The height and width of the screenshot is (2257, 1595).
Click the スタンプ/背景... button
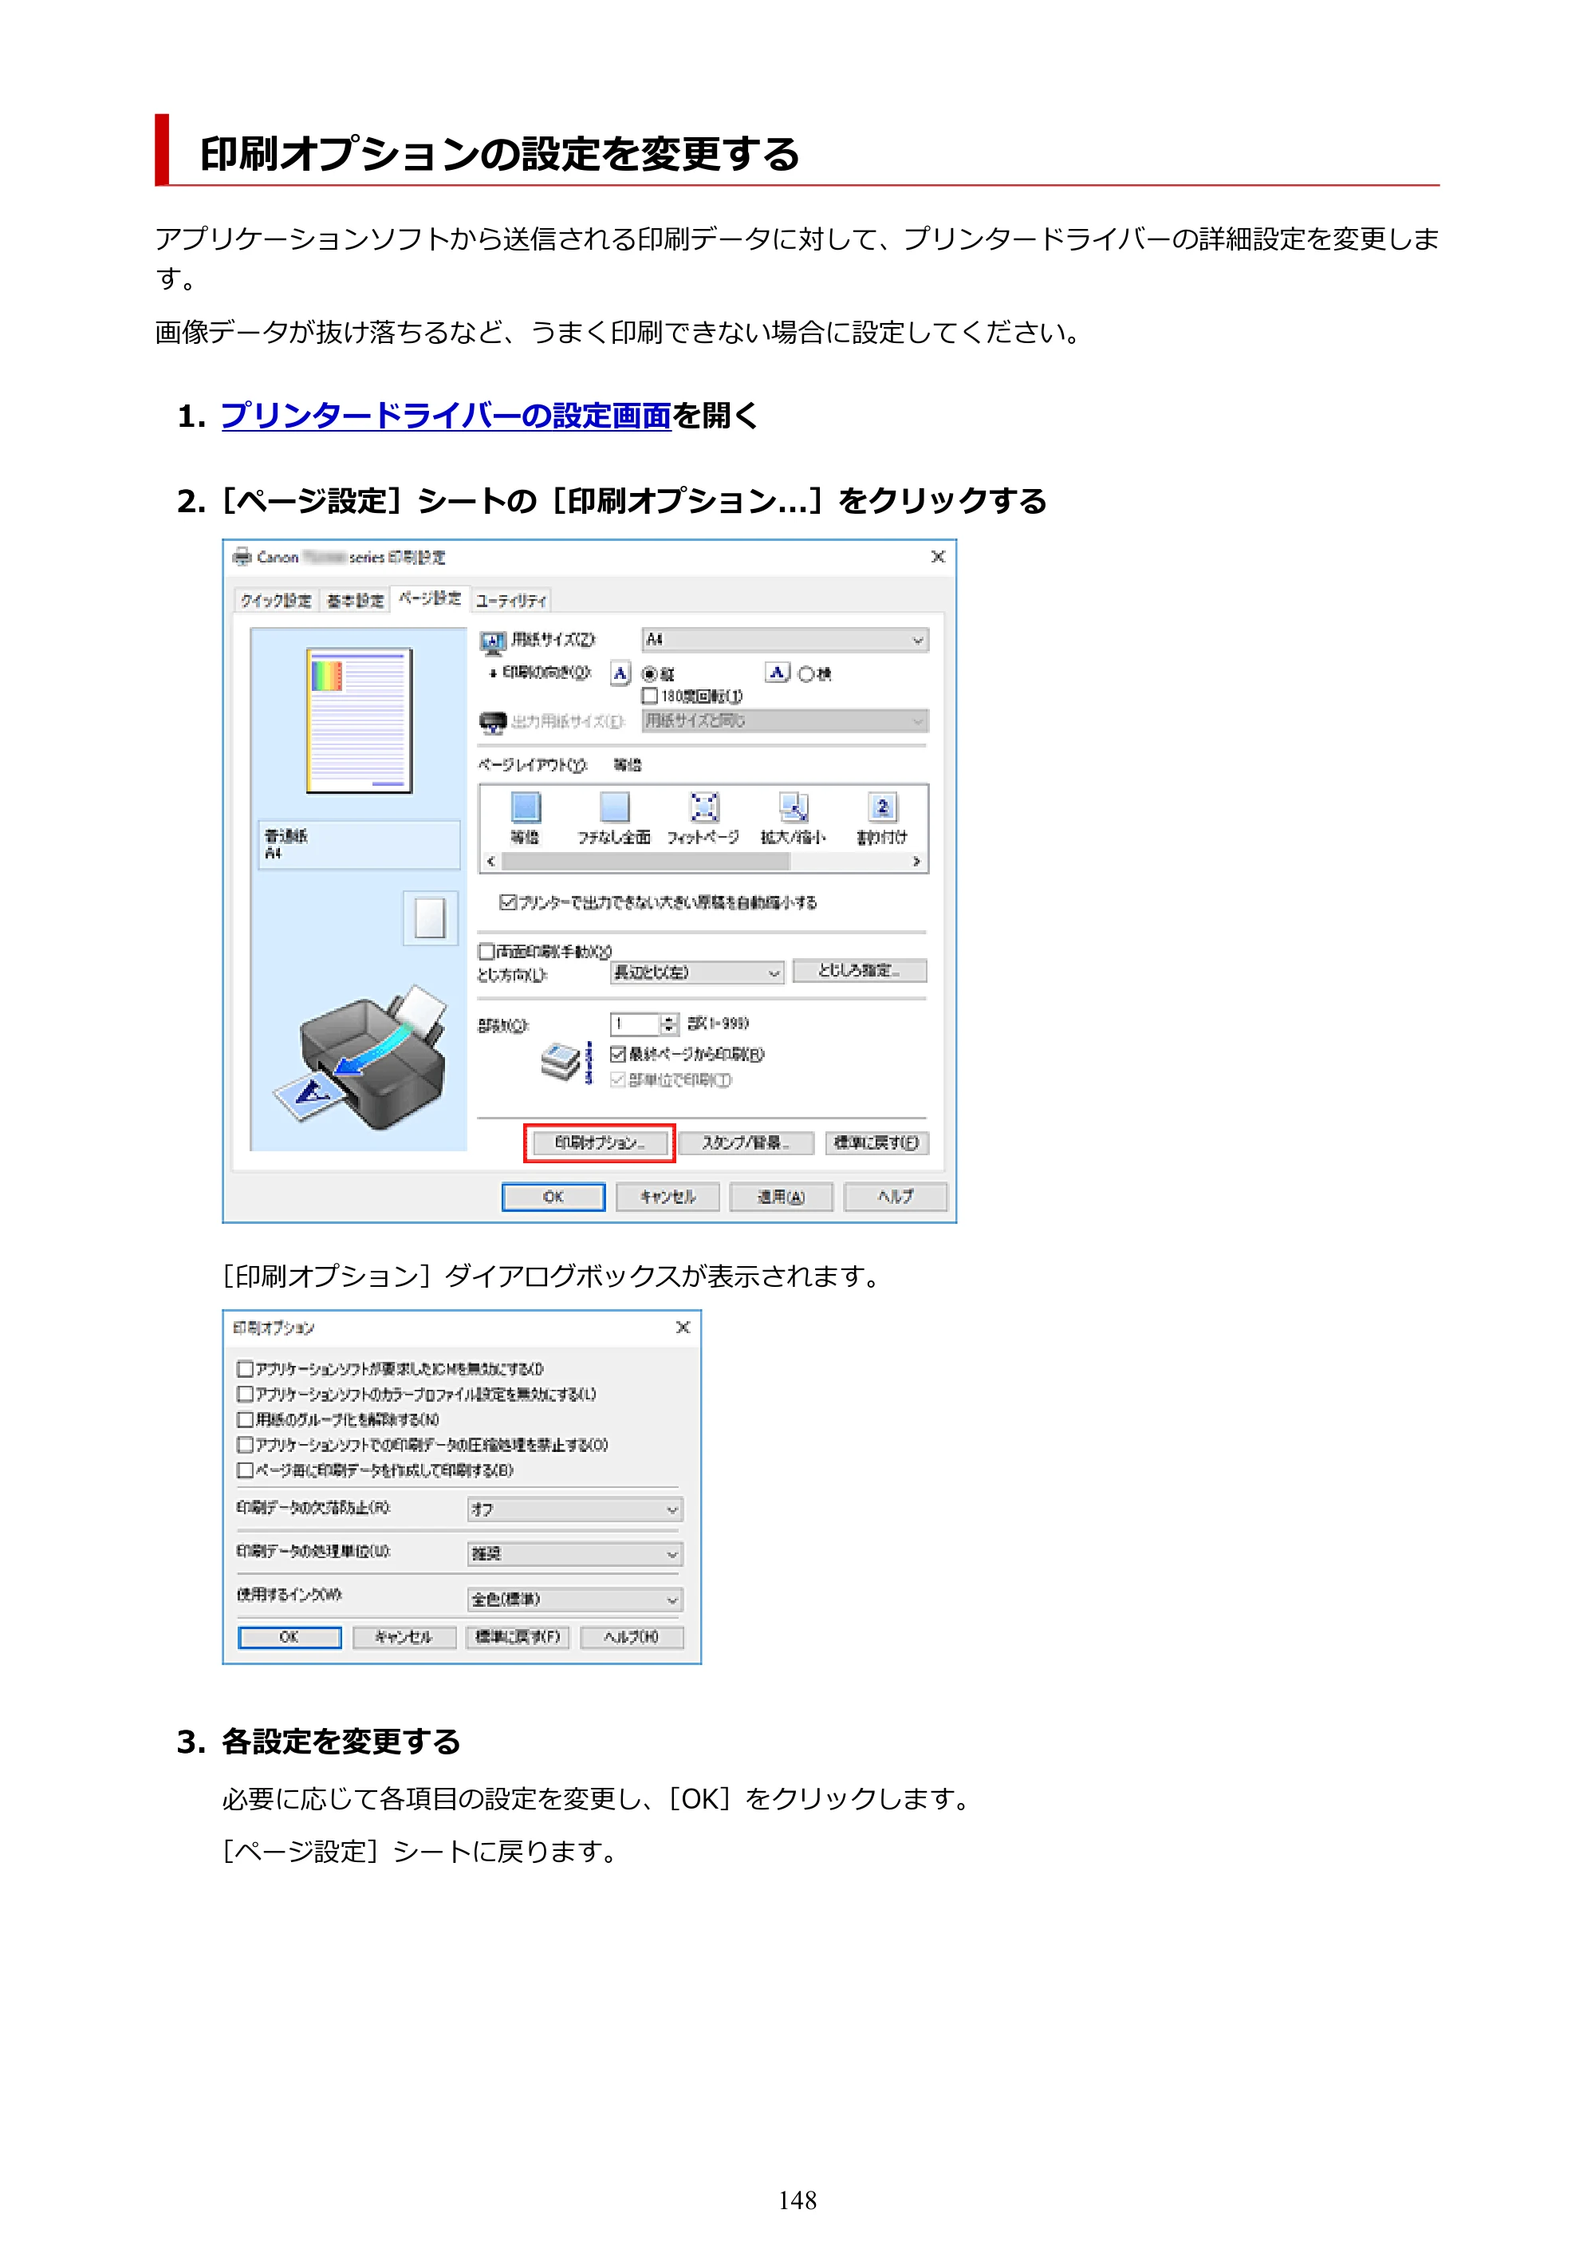(x=745, y=1142)
